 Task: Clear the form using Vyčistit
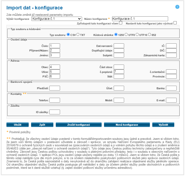click(163, 125)
